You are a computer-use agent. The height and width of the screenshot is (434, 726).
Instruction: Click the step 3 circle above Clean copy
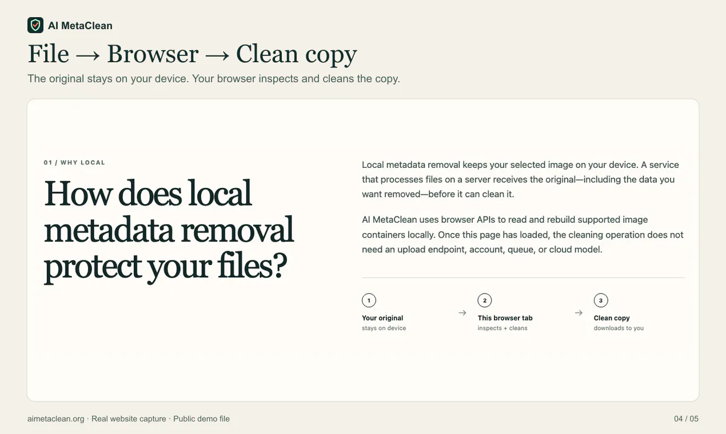click(x=601, y=300)
